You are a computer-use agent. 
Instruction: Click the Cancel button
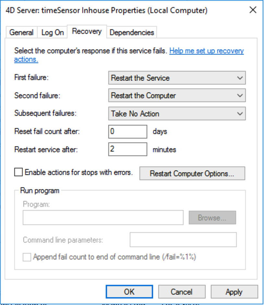click(182, 292)
